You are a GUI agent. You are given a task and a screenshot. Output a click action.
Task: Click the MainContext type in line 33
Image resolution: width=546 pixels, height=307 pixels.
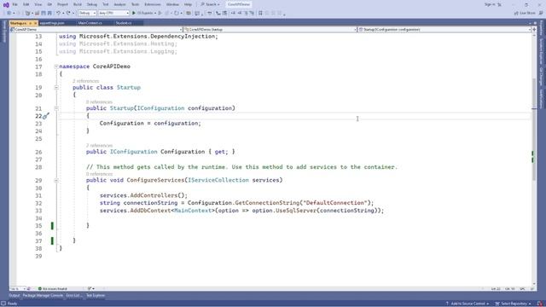click(193, 211)
